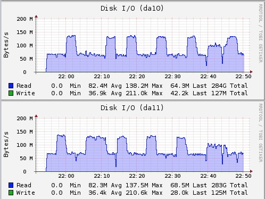The width and height of the screenshot is (265, 199).
Task: Click the 22:50 time label on da11 graph
Action: coord(243,176)
